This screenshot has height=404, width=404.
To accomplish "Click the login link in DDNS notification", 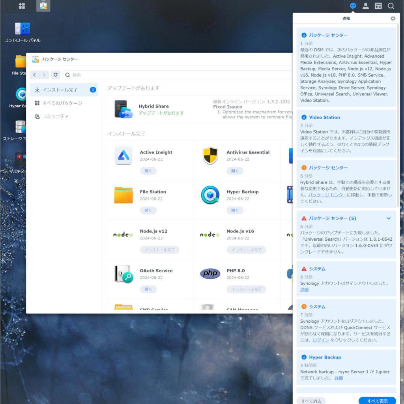I will (x=320, y=340).
